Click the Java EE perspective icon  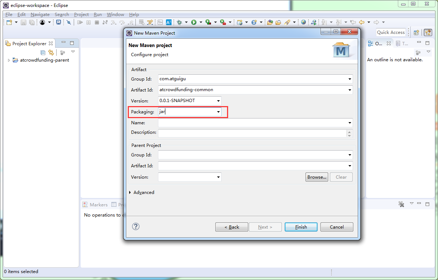[x=428, y=32]
